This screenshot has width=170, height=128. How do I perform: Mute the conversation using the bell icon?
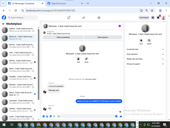[x=141, y=40]
